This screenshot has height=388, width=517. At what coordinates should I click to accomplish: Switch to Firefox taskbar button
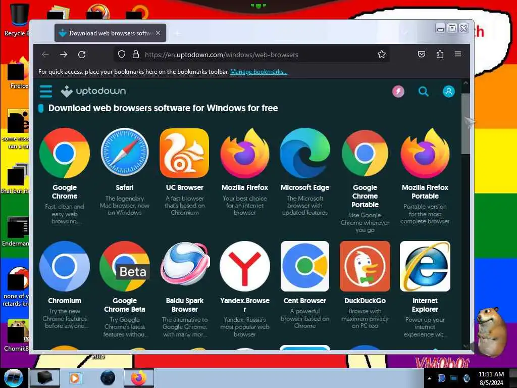(x=139, y=378)
